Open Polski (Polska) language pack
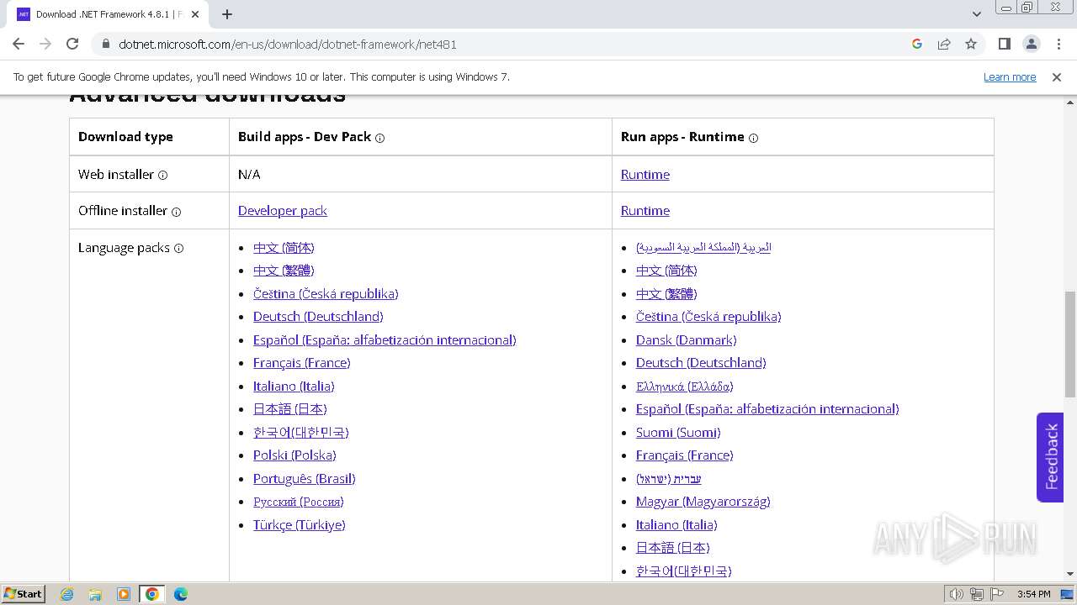The height and width of the screenshot is (605, 1077). [294, 455]
